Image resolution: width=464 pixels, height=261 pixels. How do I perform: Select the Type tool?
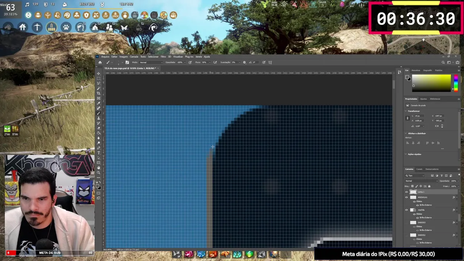click(x=99, y=153)
